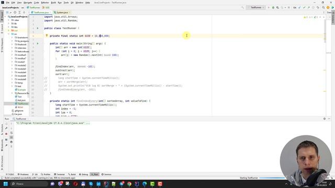Expand the module5 package
The image size is (335, 188).
click(12, 55)
